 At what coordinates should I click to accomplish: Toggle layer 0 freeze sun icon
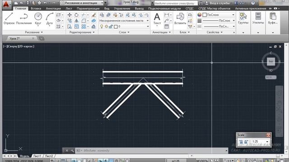tap(107, 27)
